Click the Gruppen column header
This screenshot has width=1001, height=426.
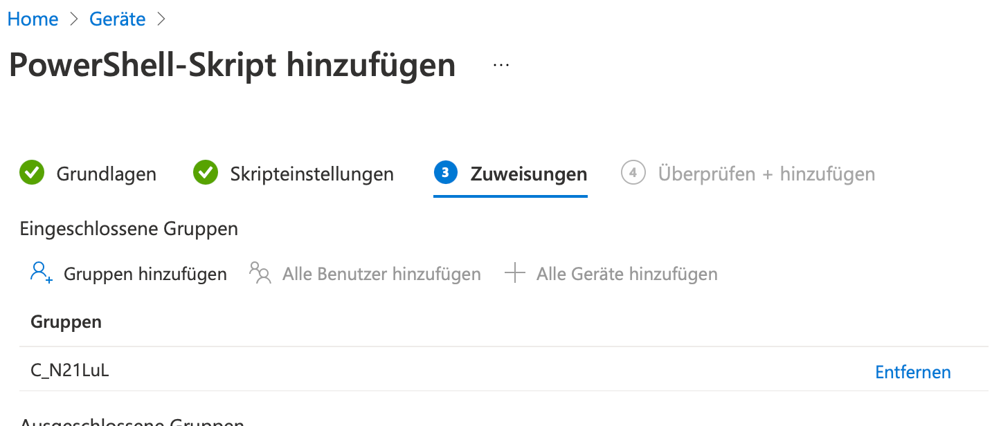(x=66, y=321)
